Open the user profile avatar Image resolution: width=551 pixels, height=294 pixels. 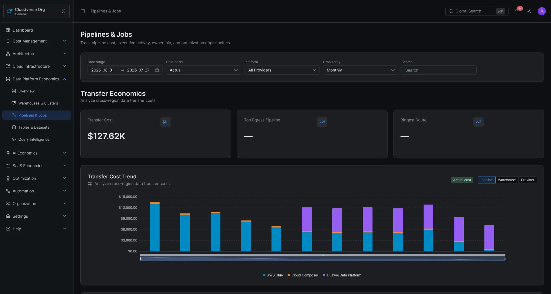[x=542, y=11]
